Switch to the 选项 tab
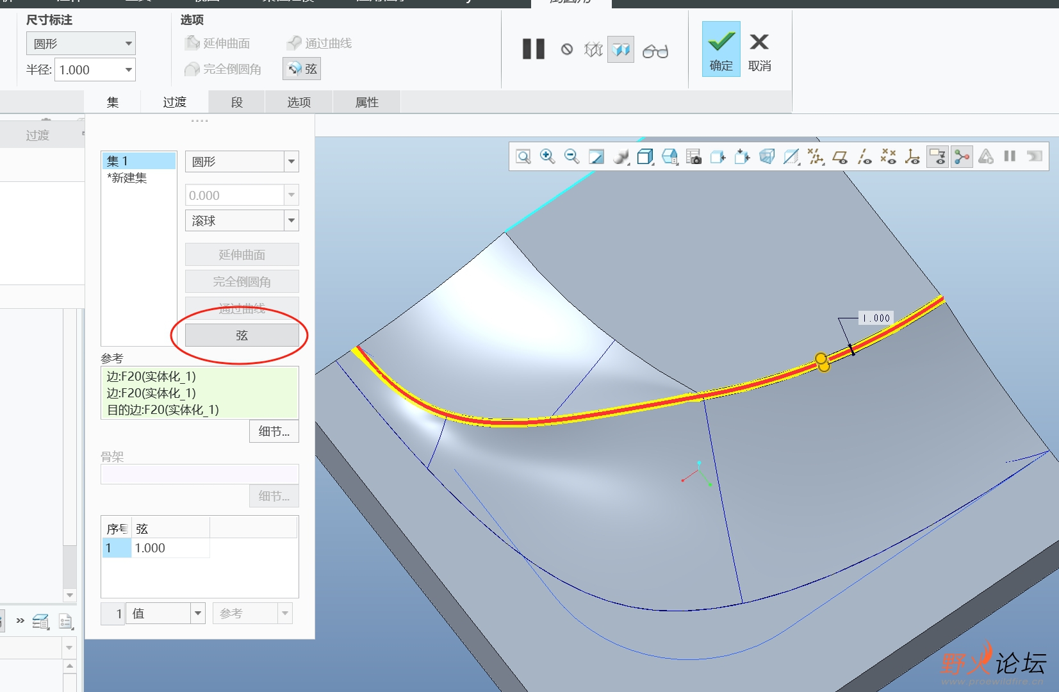Viewport: 1059px width, 692px height. [x=299, y=102]
